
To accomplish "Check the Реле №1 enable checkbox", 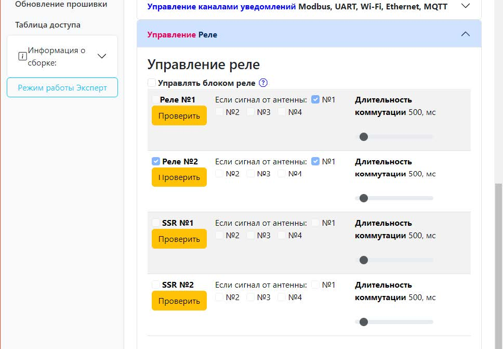I will click(155, 99).
